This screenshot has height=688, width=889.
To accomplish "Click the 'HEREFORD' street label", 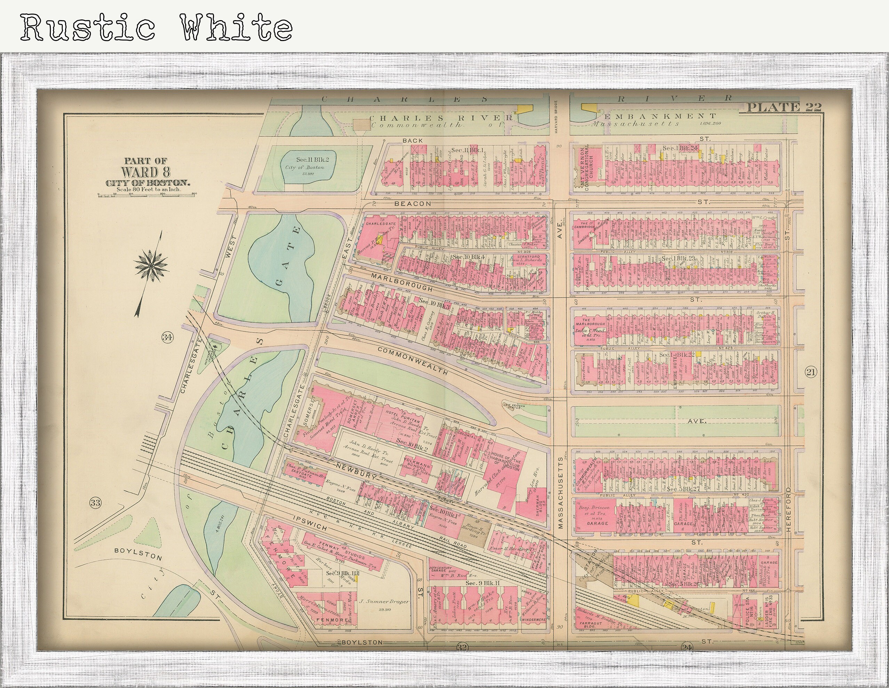I will tap(788, 510).
